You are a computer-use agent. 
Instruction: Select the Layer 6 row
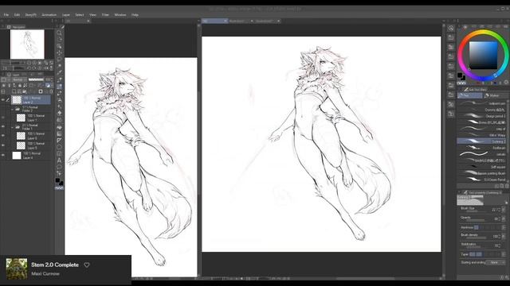32,136
